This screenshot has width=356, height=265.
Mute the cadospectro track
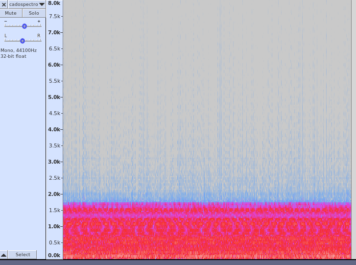(11, 13)
